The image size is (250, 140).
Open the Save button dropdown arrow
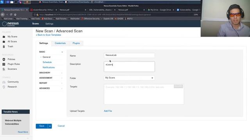(50, 126)
